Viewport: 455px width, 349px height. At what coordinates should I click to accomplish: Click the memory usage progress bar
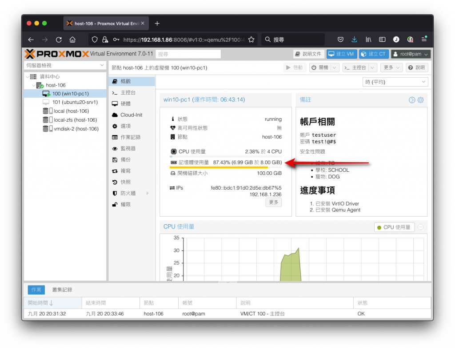225,167
